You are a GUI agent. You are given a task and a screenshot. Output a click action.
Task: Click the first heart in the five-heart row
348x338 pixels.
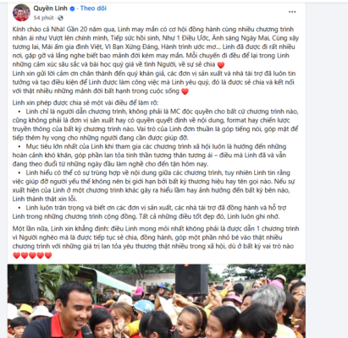coord(17,255)
